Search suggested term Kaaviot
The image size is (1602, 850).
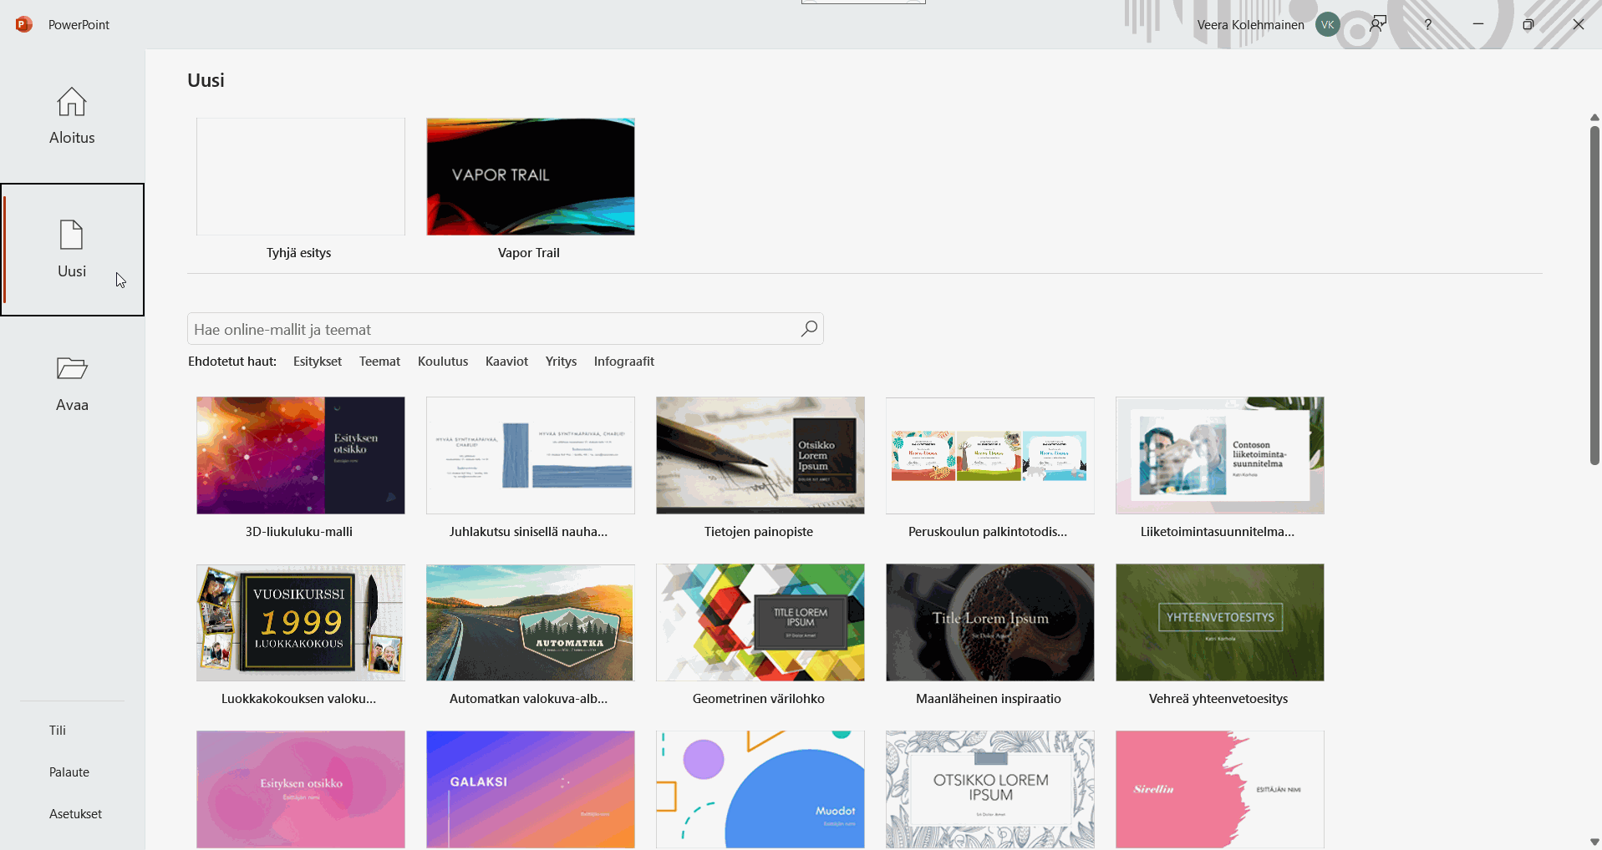[x=506, y=361]
